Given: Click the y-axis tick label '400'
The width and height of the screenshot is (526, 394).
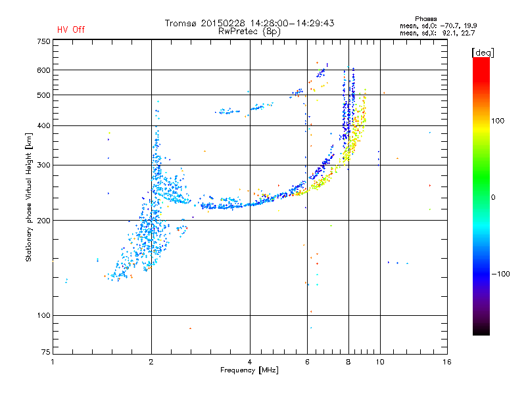Looking at the screenshot, I should pos(43,125).
